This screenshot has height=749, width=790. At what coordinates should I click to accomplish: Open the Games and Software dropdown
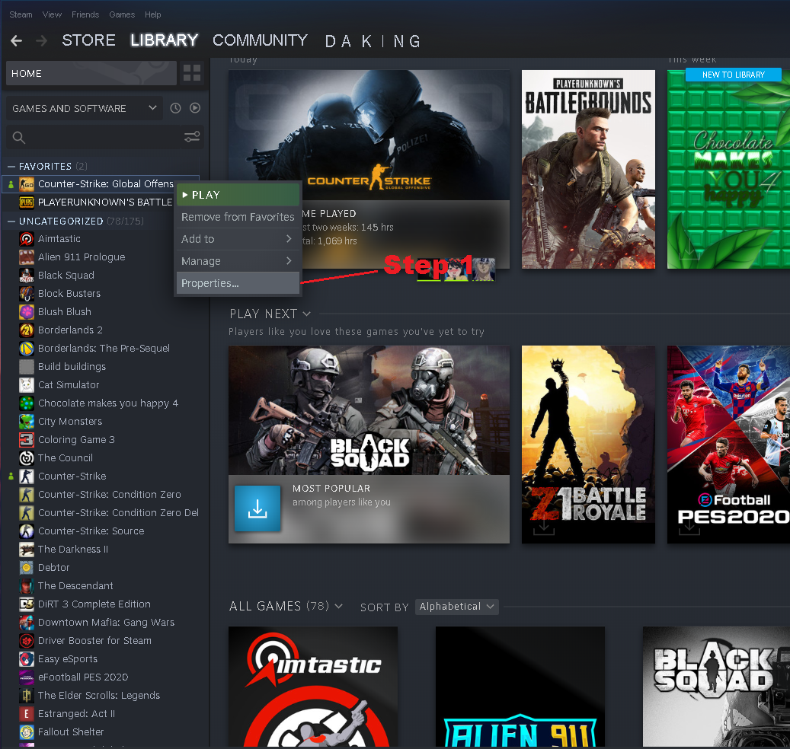click(x=84, y=108)
